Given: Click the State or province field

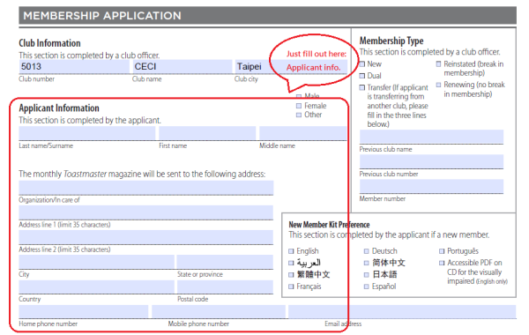Looking at the screenshot, I should 225,262.
